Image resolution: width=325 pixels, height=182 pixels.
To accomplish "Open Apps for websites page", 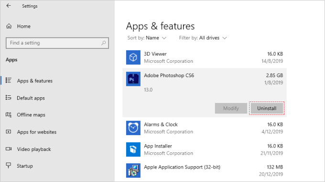I will (37, 132).
